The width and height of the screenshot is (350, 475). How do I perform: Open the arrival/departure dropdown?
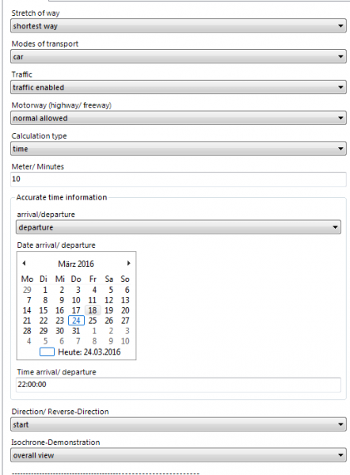(x=178, y=227)
